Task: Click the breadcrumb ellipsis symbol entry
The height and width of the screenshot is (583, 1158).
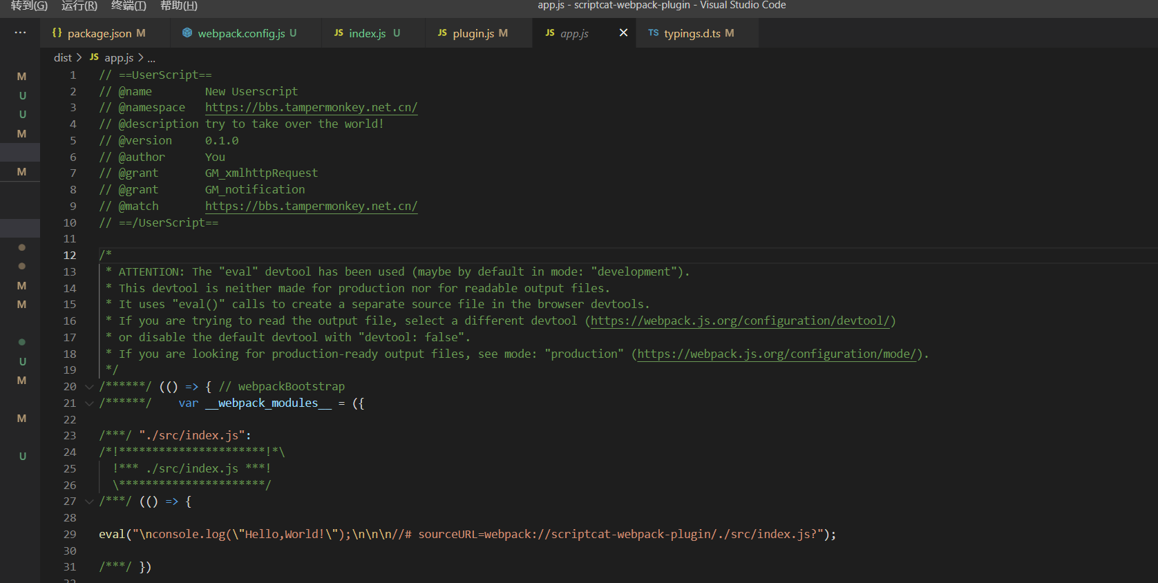Action: click(151, 58)
